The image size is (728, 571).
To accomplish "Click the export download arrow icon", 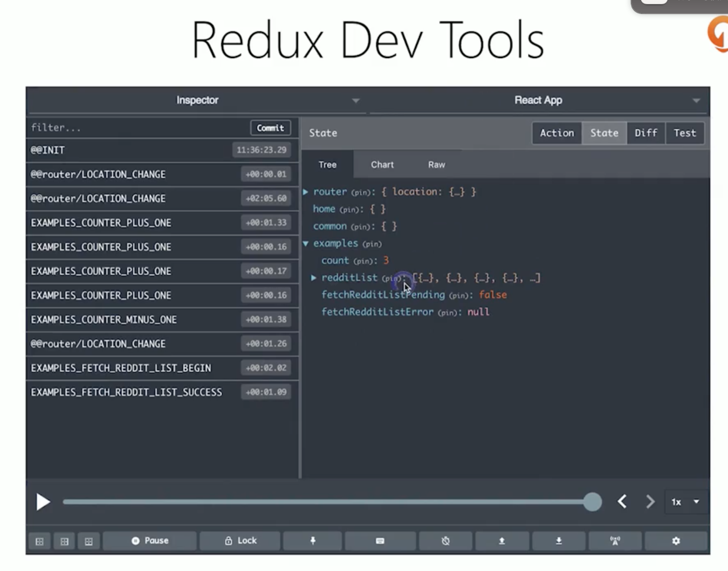I will 559,541.
